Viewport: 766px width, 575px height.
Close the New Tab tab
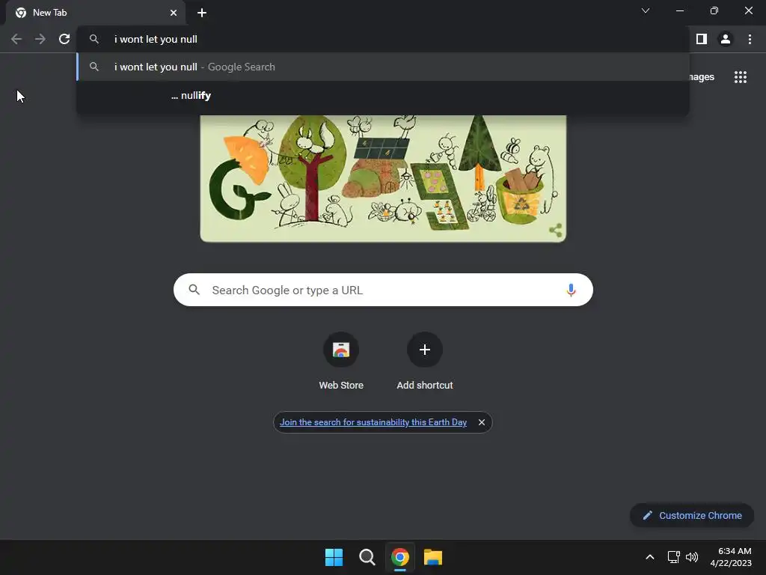coord(174,13)
